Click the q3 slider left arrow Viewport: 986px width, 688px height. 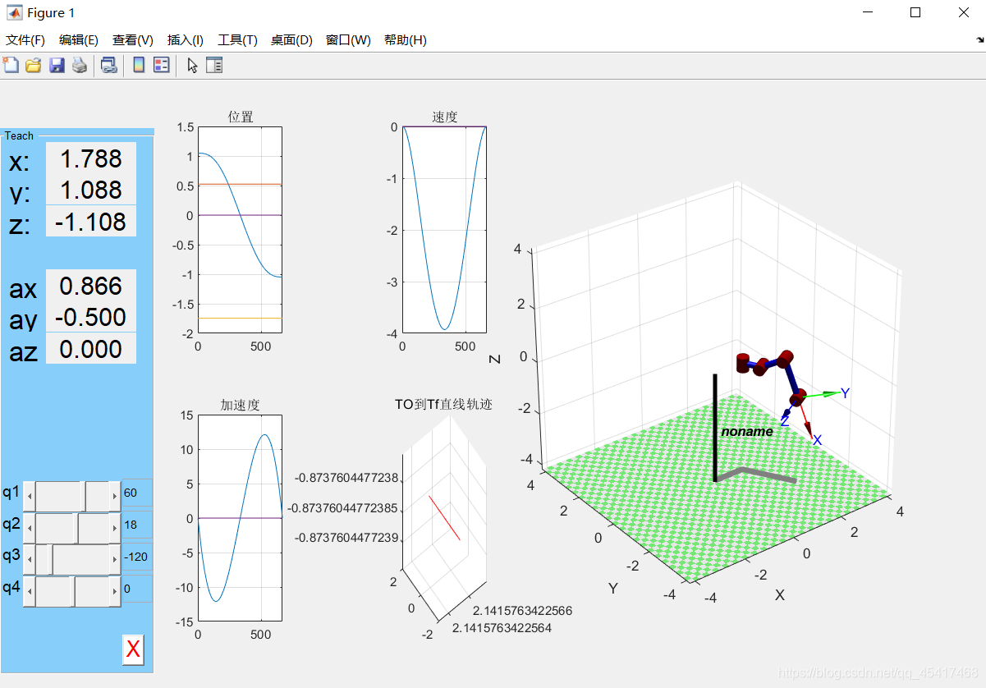30,559
